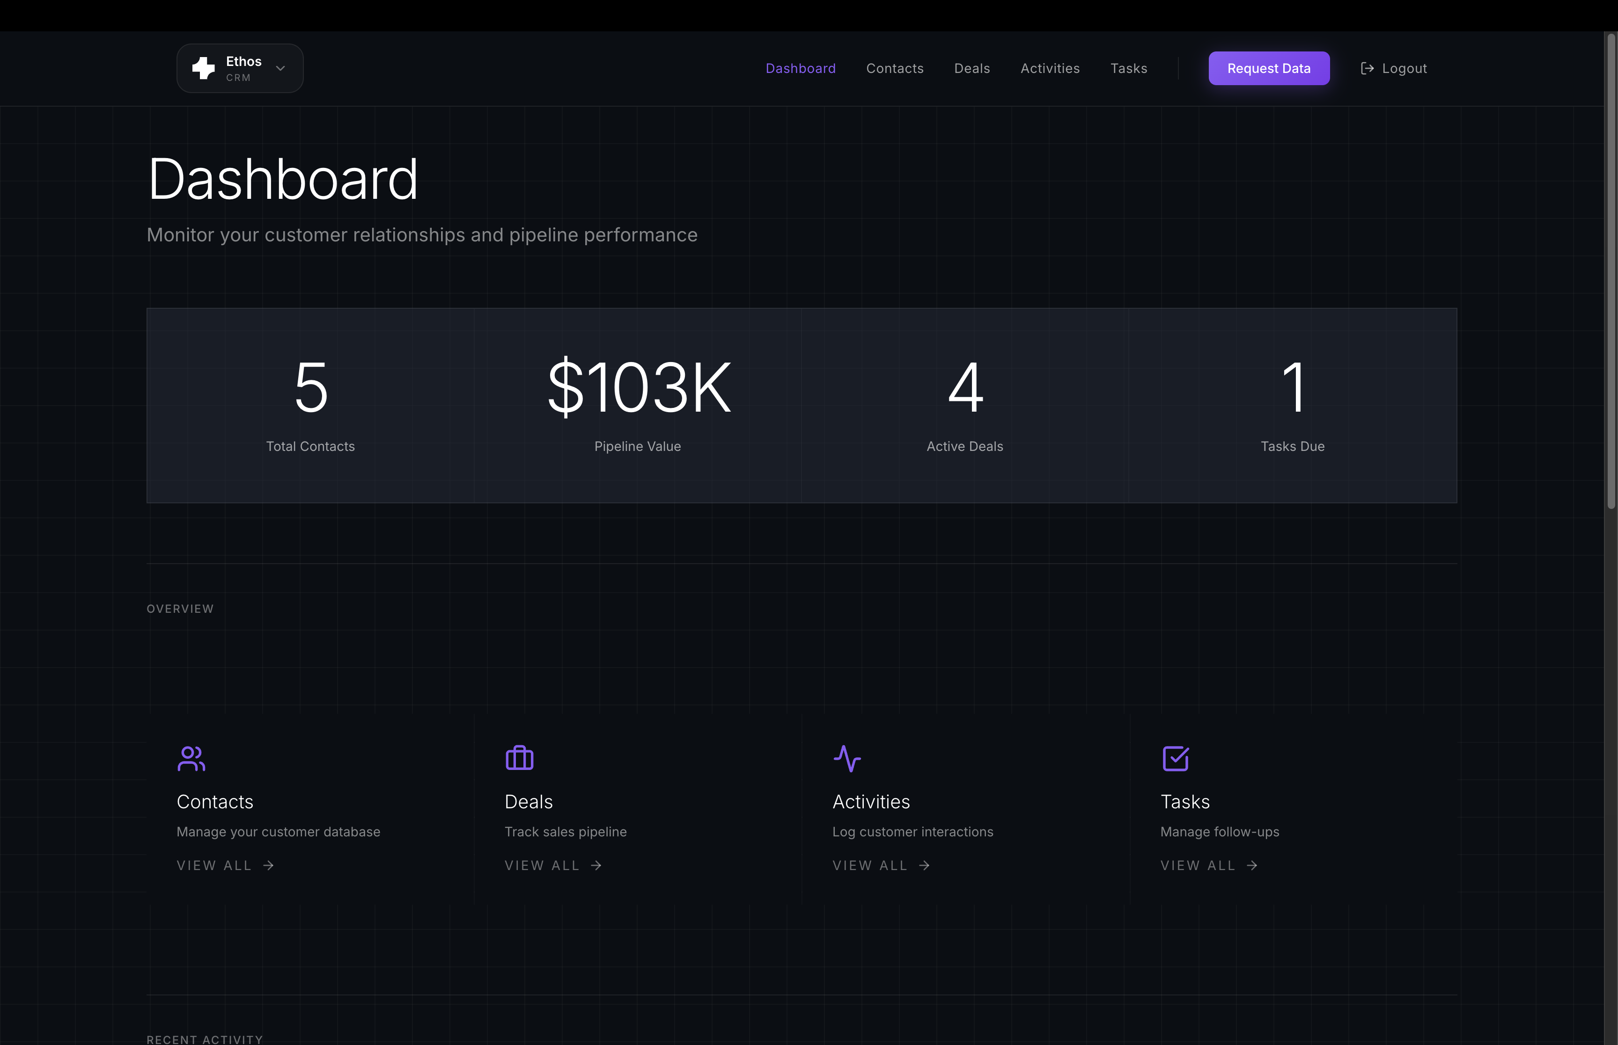The image size is (1618, 1045).
Task: Click the Logout door-arrow icon
Action: coord(1367,69)
